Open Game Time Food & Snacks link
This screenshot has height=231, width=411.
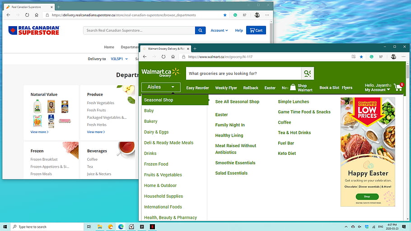pos(304,112)
